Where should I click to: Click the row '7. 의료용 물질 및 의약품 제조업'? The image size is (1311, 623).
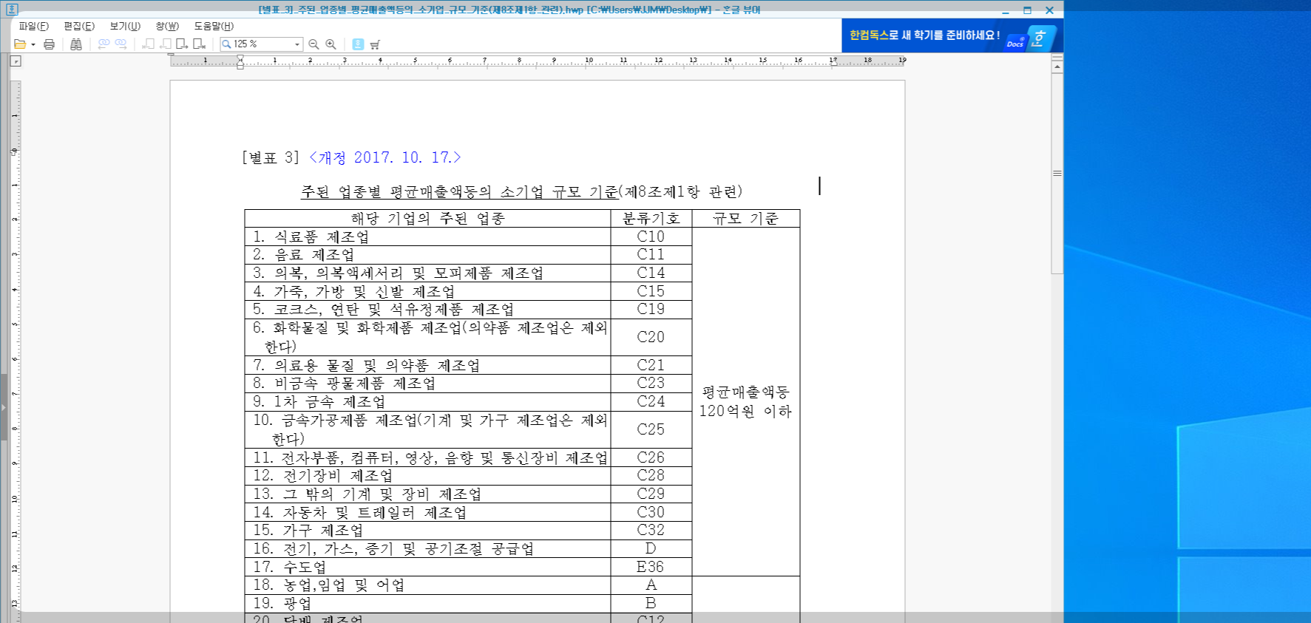click(427, 365)
